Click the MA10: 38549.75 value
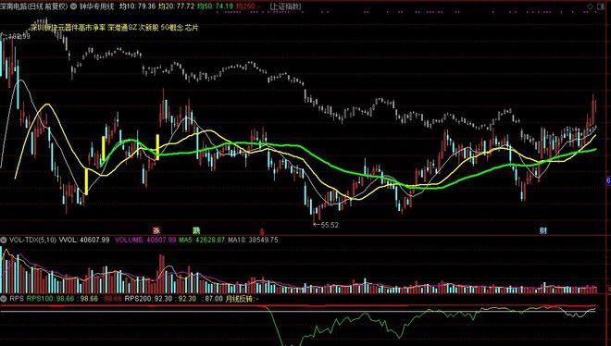Viewport: 611px width, 346px height. click(x=253, y=241)
